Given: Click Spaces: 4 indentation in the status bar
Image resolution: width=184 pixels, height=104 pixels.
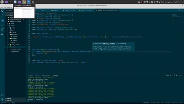Looking at the screenshot, I should click(153, 103).
